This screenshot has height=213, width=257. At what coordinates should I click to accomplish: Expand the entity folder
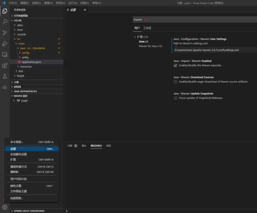pos(20,57)
